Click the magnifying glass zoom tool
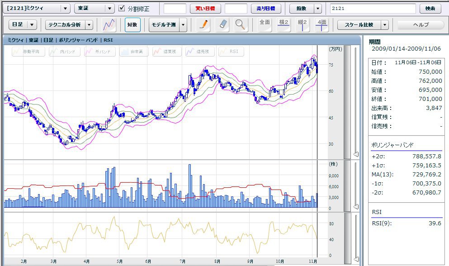The image size is (449, 266). [241, 25]
